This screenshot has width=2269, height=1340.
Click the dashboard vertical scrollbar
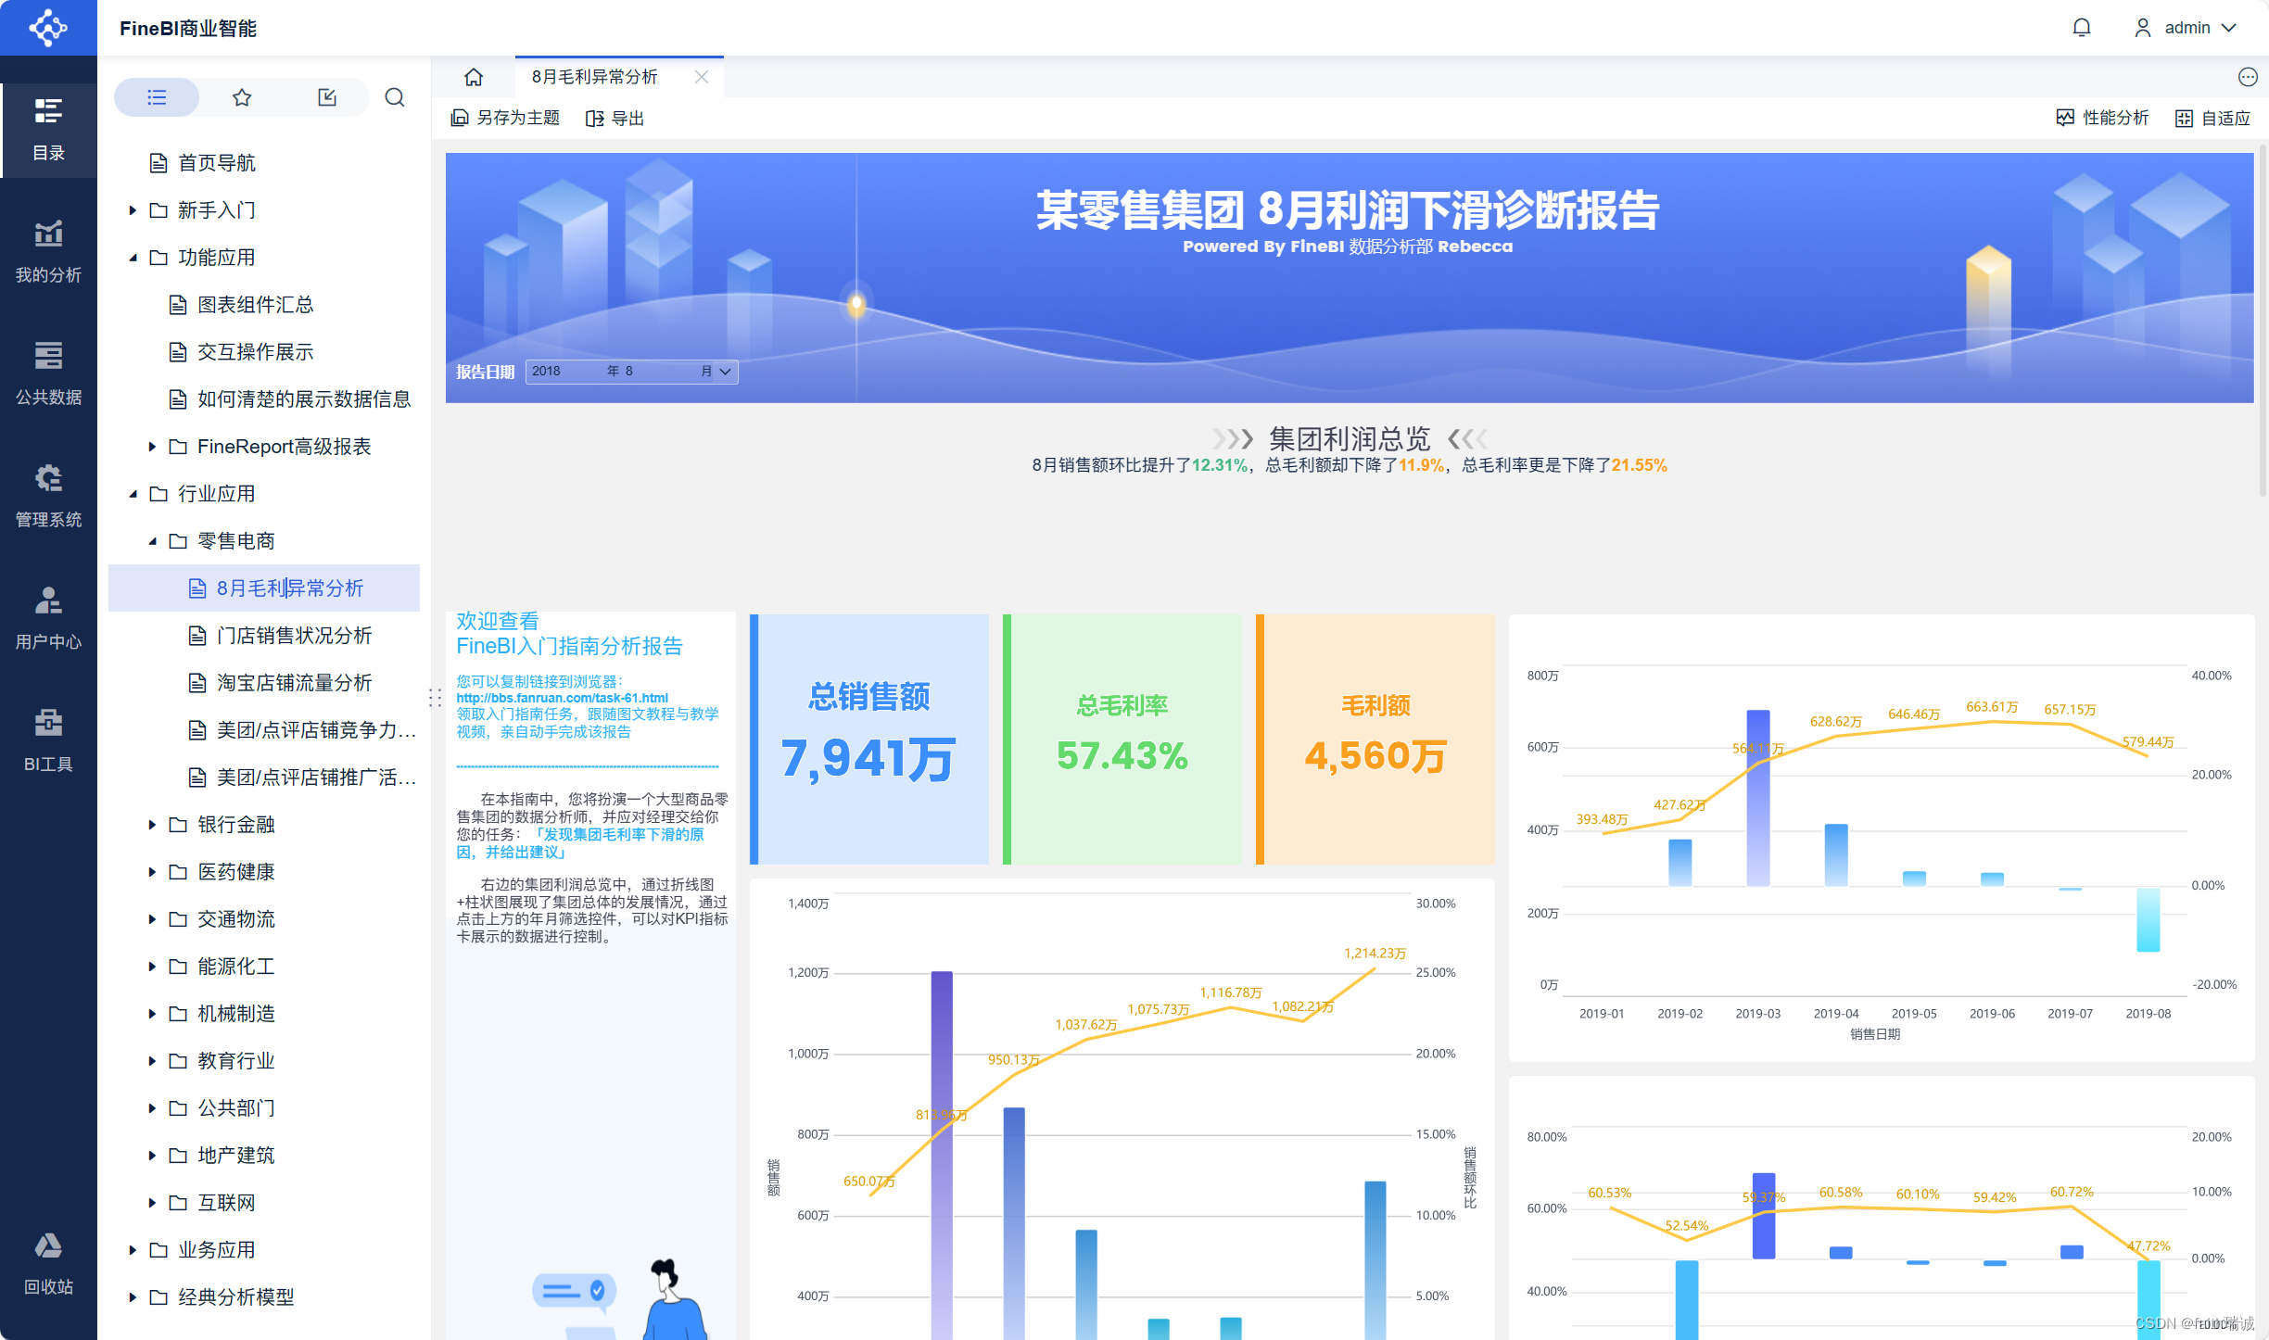point(2263,320)
